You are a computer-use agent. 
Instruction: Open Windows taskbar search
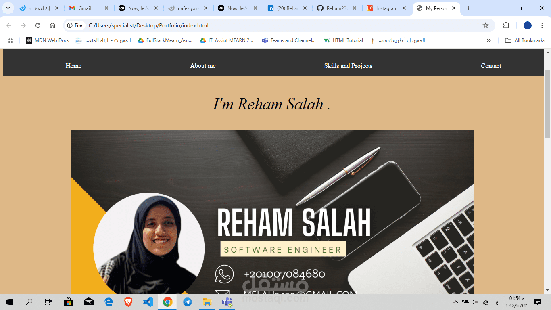29,302
